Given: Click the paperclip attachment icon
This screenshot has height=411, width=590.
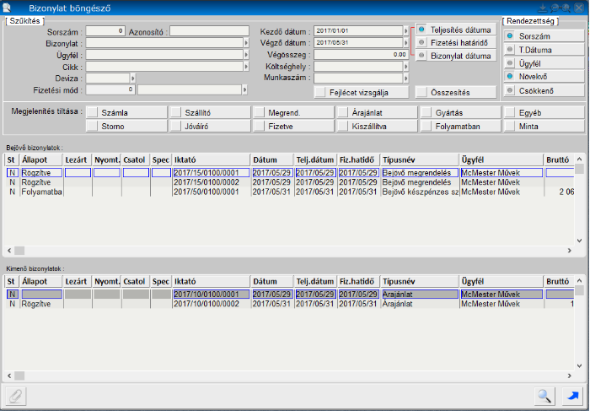Looking at the screenshot, I should coord(16,395).
